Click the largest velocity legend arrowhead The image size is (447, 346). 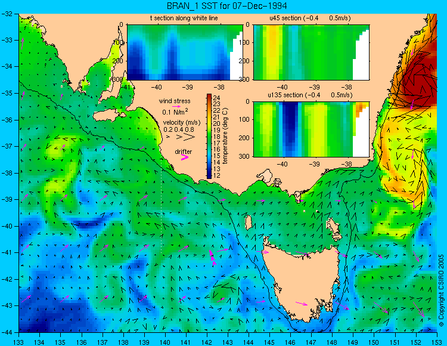point(189,137)
